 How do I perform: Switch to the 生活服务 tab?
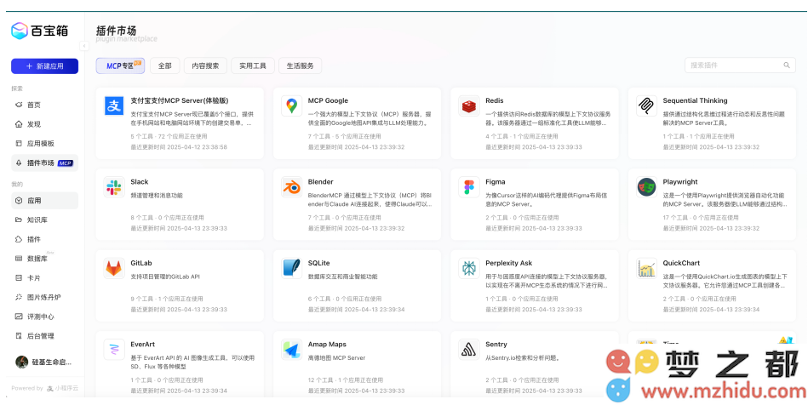point(301,66)
